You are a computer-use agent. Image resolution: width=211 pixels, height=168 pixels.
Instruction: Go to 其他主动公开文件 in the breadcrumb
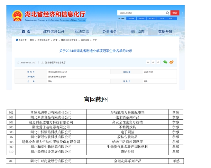tap(69, 40)
